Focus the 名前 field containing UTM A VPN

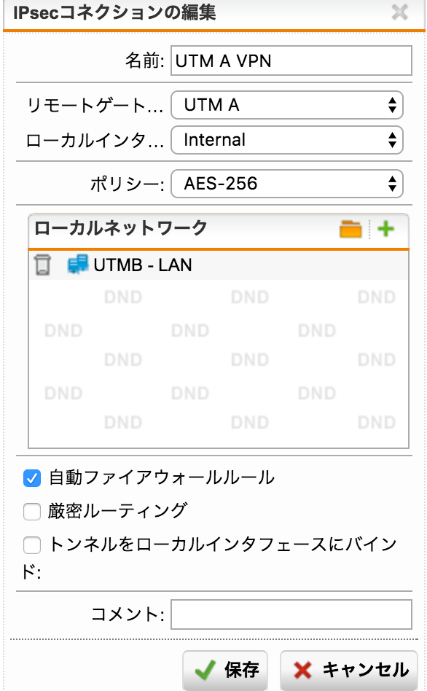tap(291, 60)
